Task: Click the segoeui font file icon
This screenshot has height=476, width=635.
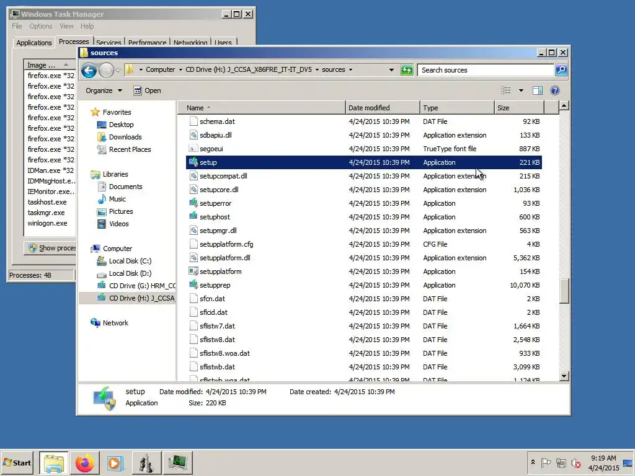Action: [193, 149]
